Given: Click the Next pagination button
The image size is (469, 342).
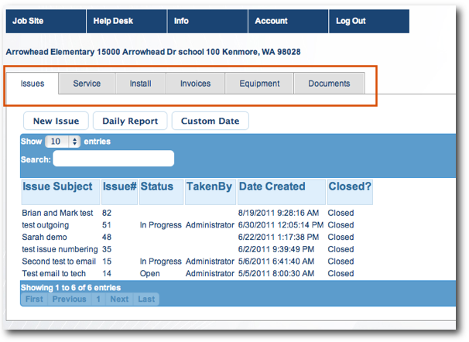Looking at the screenshot, I should tap(119, 299).
